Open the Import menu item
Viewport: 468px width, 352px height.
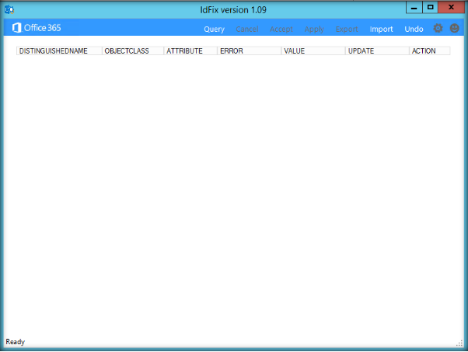coord(381,30)
